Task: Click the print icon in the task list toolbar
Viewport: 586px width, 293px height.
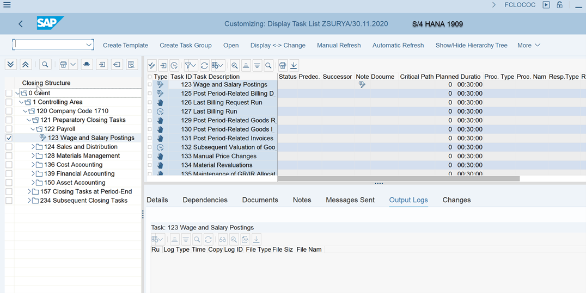Action: coord(283,66)
